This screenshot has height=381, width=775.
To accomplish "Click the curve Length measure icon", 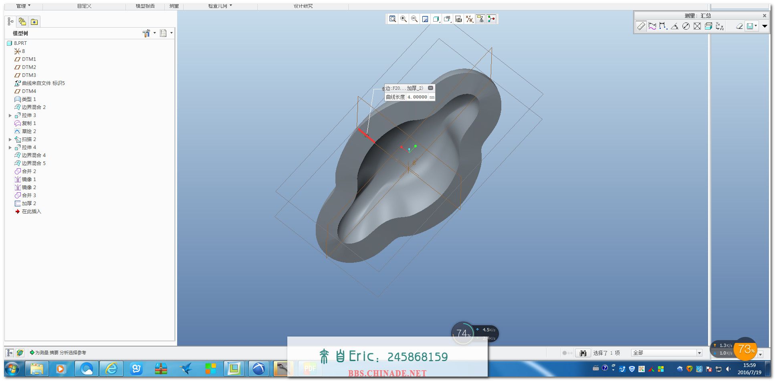I will coord(652,26).
